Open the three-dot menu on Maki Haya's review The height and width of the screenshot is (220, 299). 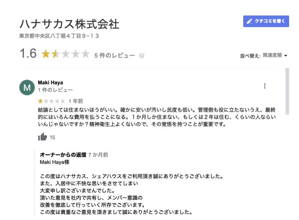pos(264,86)
